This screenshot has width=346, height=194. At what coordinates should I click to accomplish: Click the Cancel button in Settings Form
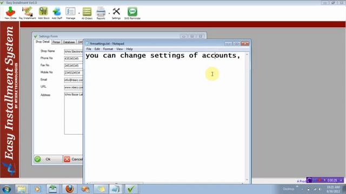[x=73, y=159]
